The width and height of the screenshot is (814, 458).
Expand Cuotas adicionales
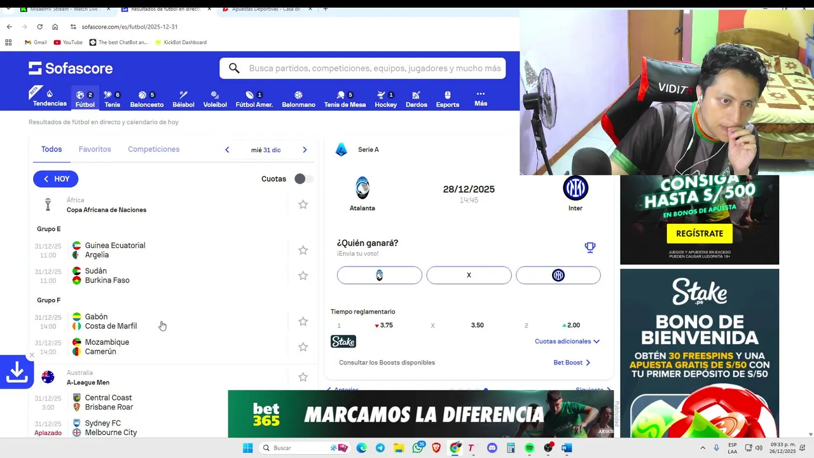pos(567,342)
